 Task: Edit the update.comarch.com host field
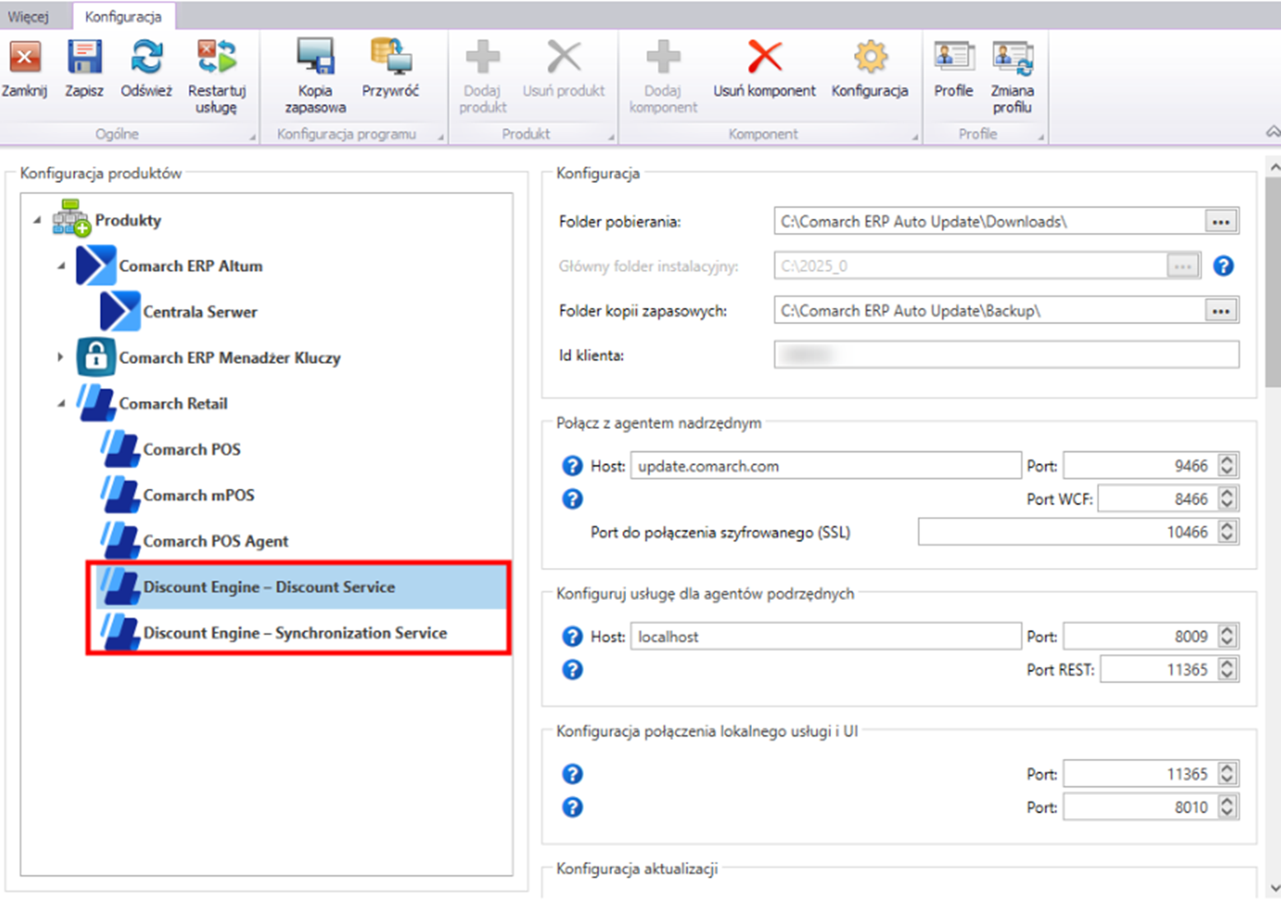click(x=826, y=466)
